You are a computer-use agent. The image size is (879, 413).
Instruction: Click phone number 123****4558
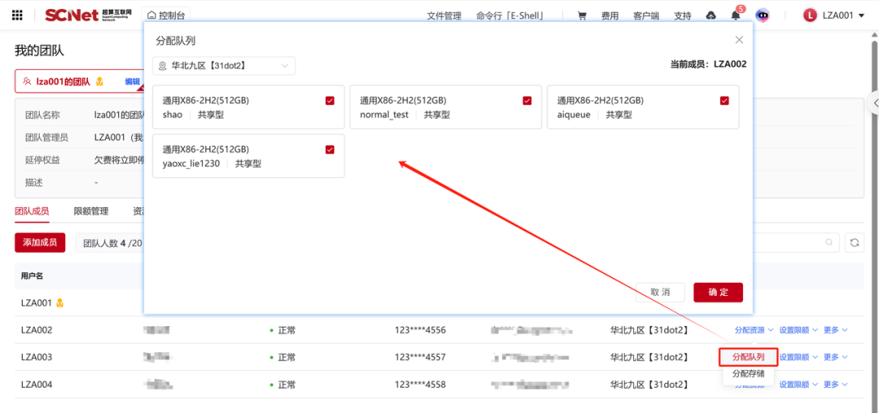coord(420,385)
